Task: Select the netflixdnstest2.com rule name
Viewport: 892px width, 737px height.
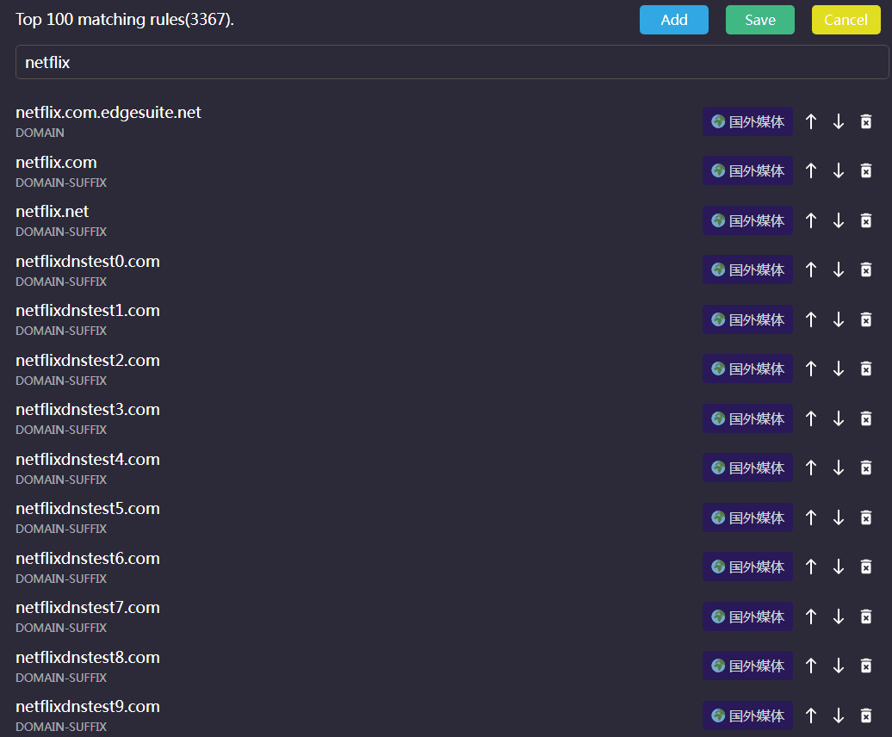Action: [88, 361]
